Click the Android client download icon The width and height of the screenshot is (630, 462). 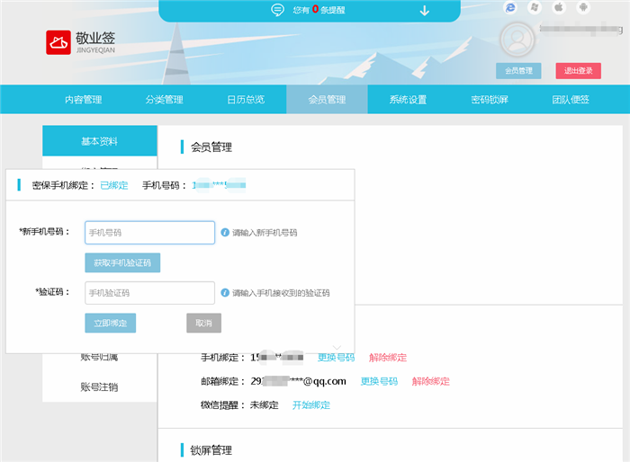coord(582,7)
